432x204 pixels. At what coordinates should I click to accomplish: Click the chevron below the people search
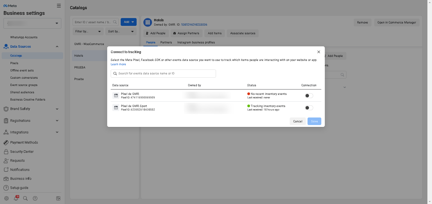pos(345,87)
